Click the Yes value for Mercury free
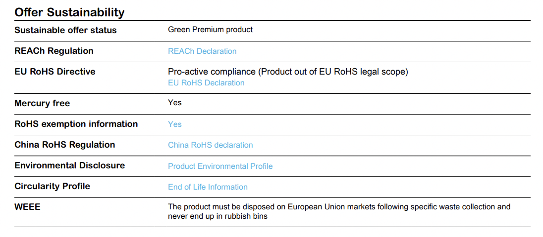Image resolution: width=543 pixels, height=237 pixels. [175, 103]
